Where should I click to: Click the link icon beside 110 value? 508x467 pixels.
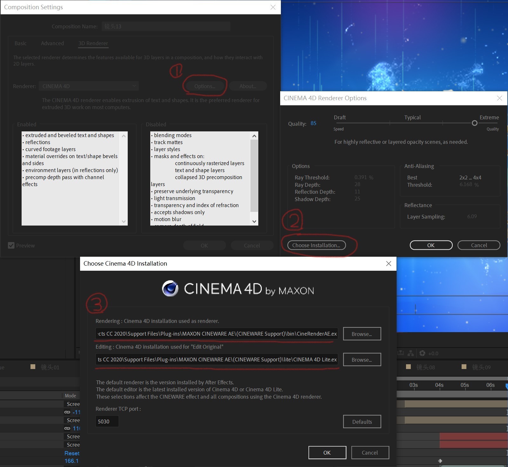(67, 428)
